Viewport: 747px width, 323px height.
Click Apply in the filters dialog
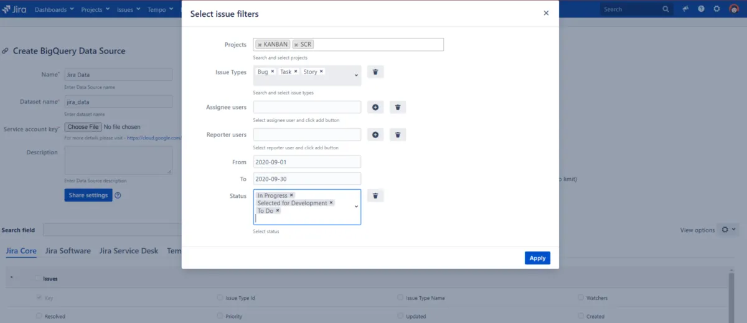point(537,258)
